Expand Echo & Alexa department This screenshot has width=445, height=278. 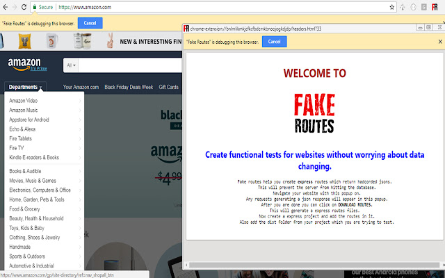pos(44,129)
